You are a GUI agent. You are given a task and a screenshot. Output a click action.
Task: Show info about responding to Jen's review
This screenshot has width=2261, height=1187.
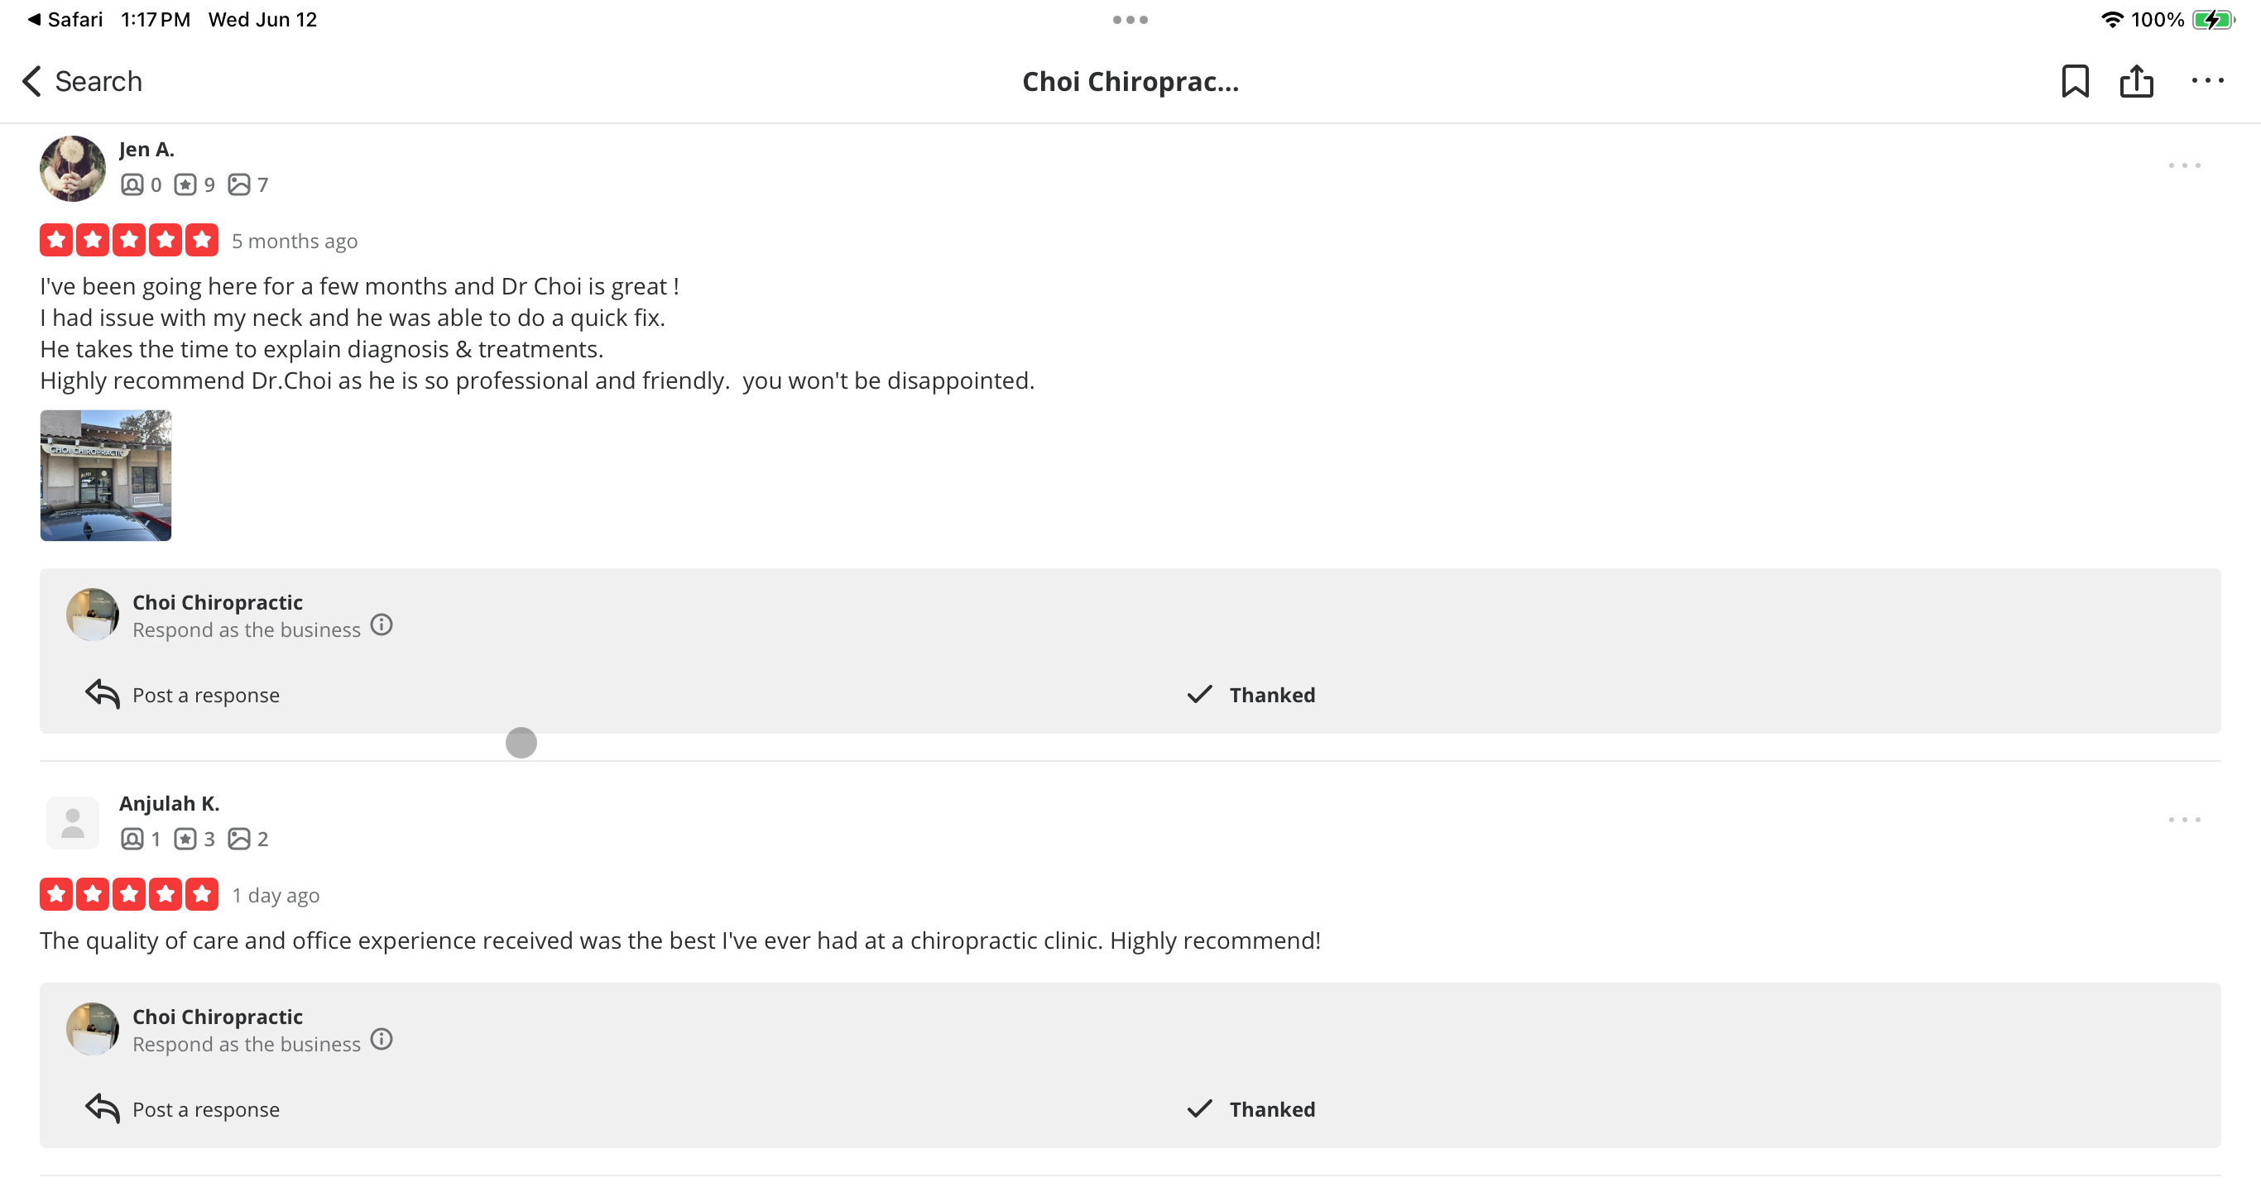coord(381,625)
